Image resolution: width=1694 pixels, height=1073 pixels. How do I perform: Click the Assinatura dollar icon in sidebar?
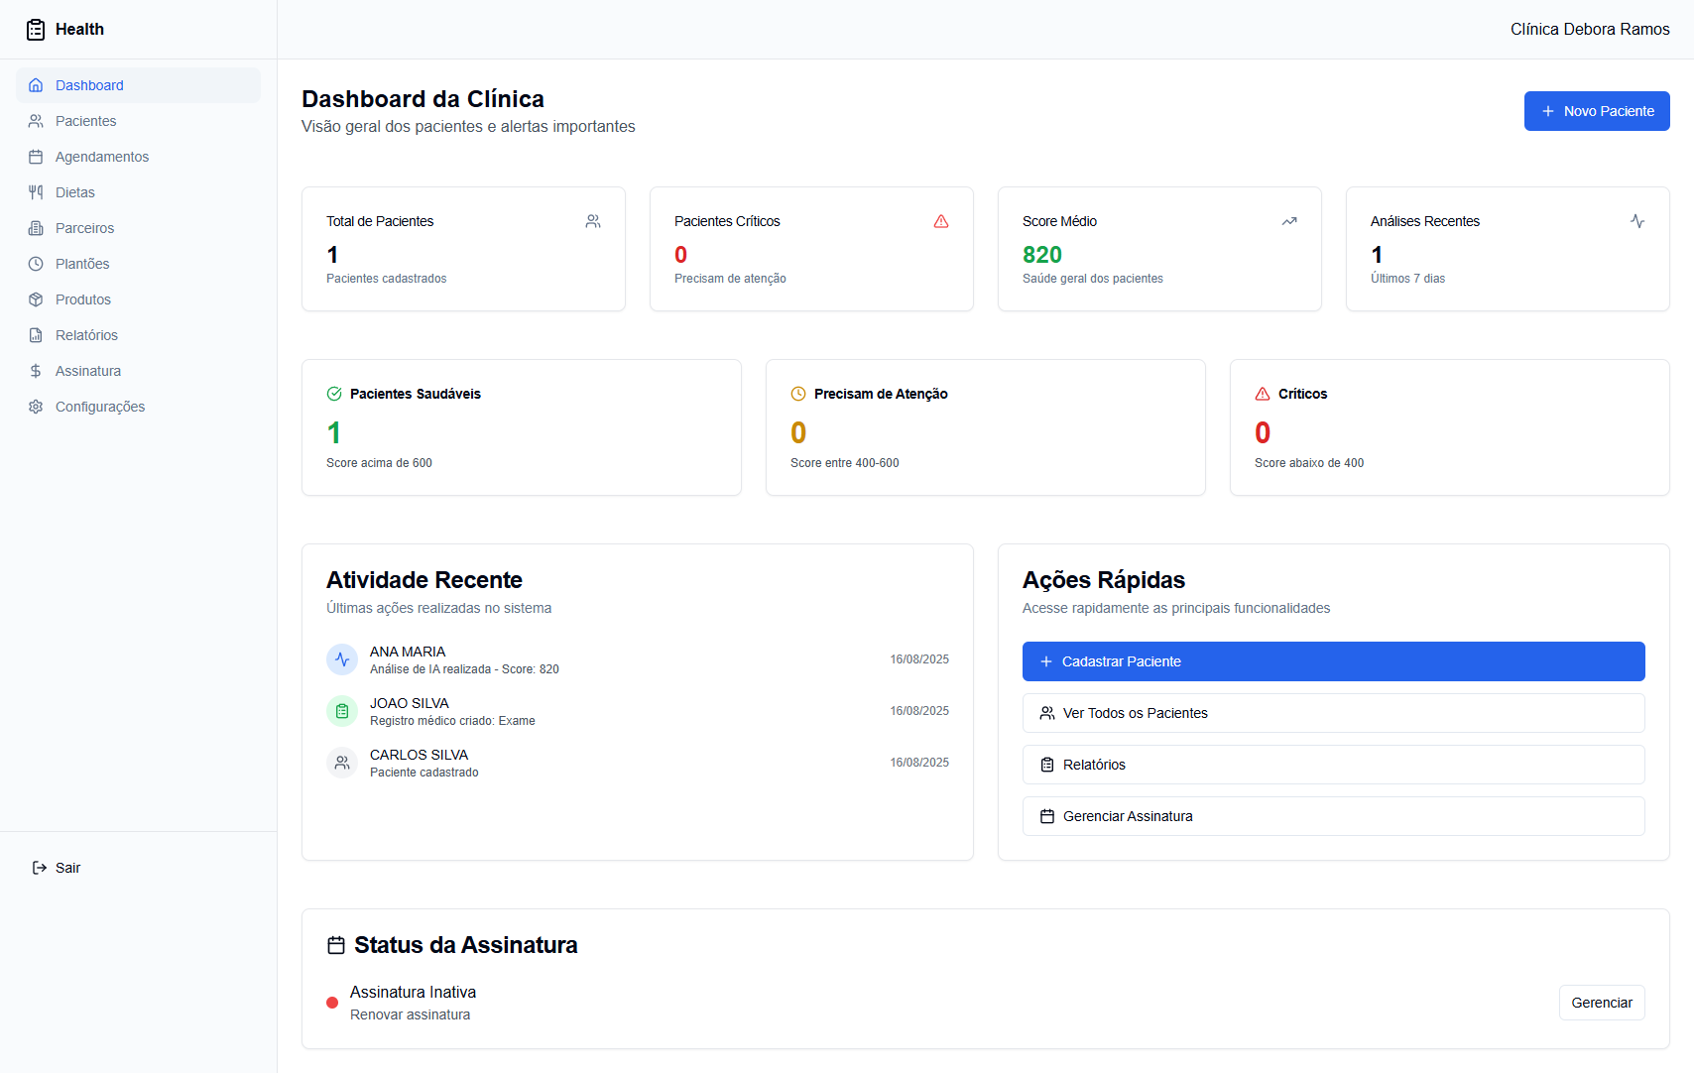[36, 371]
